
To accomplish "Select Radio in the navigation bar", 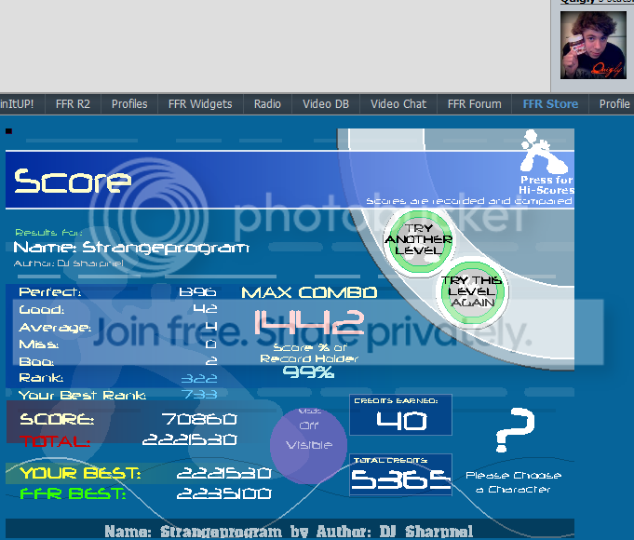I will (x=267, y=104).
